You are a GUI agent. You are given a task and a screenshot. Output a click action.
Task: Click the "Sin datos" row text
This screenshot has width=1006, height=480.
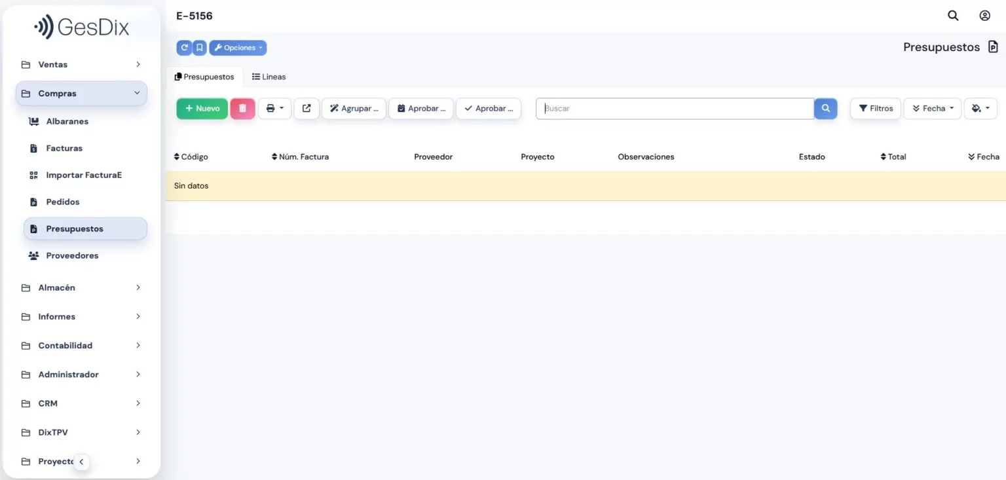tap(191, 186)
